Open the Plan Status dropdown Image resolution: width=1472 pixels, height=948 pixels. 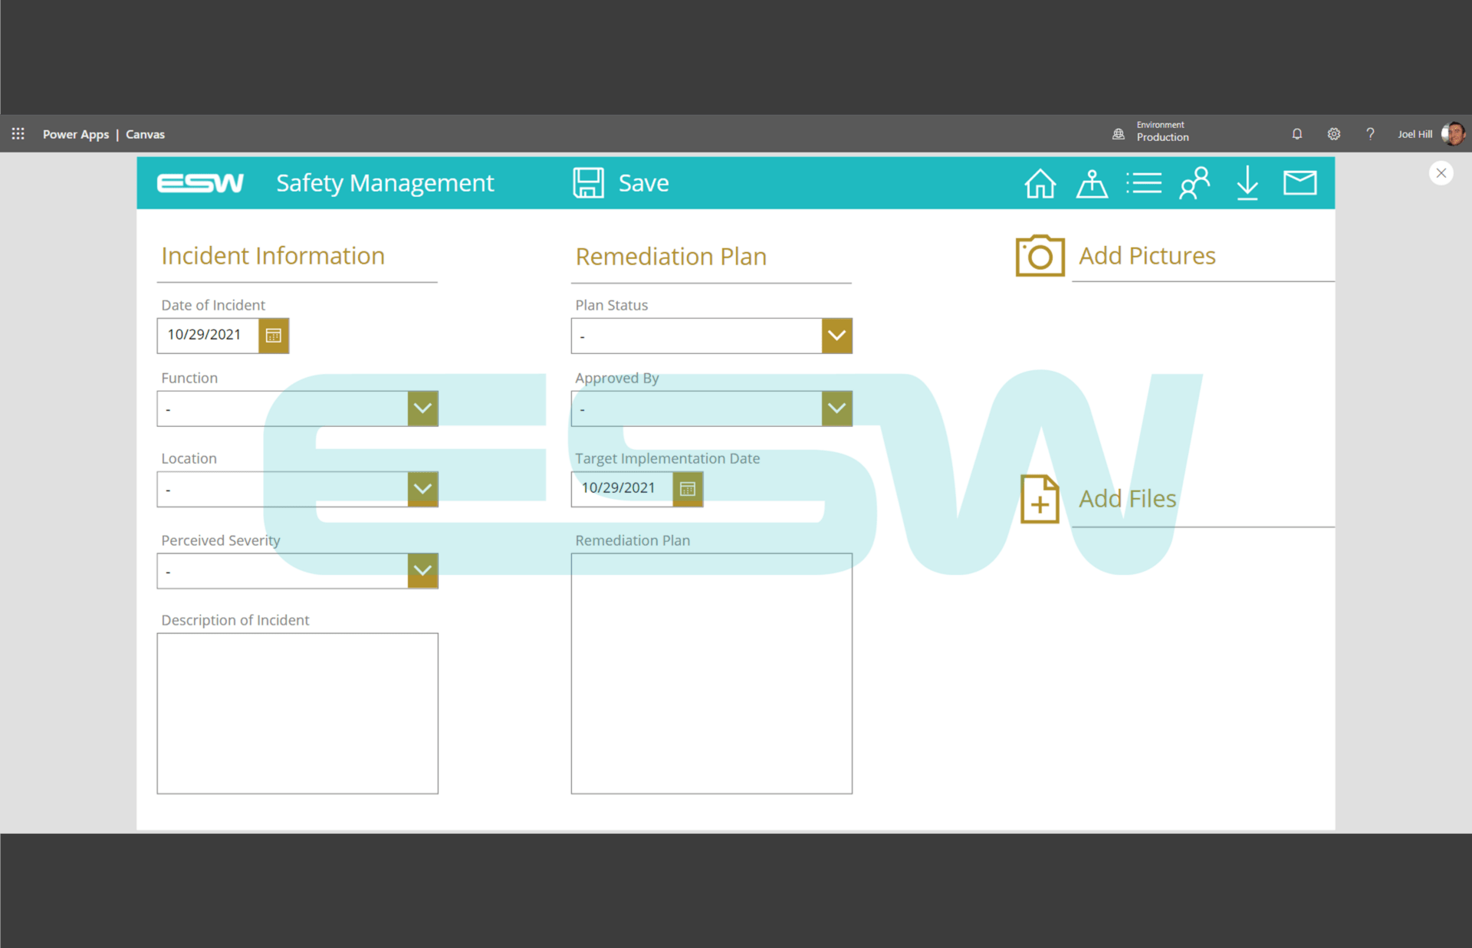click(x=836, y=335)
